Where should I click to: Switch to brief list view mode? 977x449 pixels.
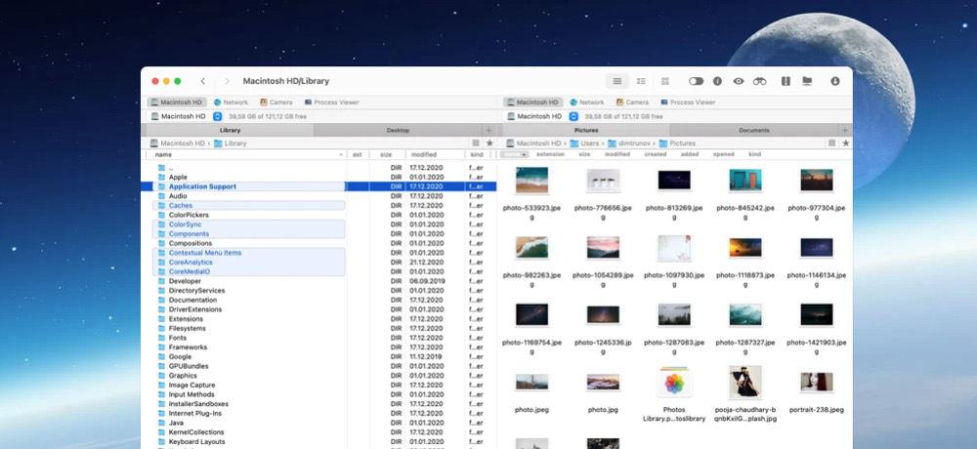tap(641, 81)
